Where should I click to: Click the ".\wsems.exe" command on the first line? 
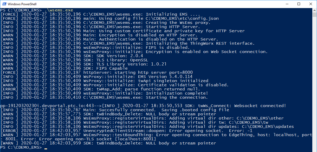tap(59, 10)
